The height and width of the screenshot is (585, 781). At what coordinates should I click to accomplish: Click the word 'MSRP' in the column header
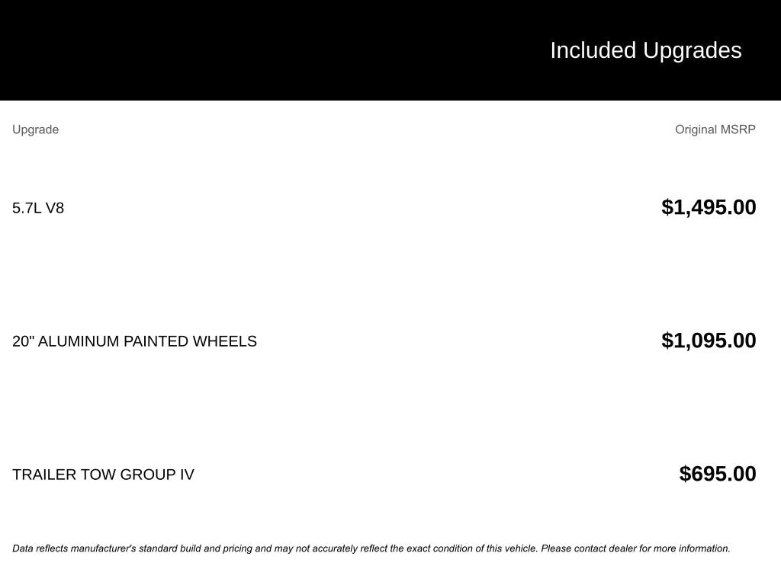pyautogui.click(x=738, y=129)
